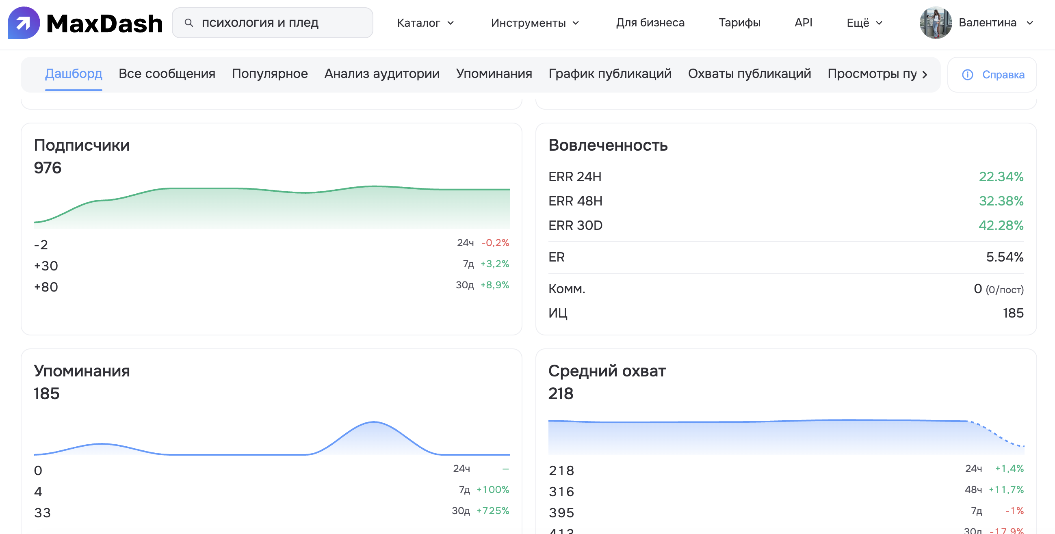The height and width of the screenshot is (534, 1055).
Task: Go to the Упоминания tab
Action: [x=494, y=74]
